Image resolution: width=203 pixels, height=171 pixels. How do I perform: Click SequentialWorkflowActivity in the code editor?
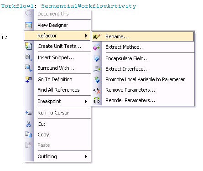[88, 6]
